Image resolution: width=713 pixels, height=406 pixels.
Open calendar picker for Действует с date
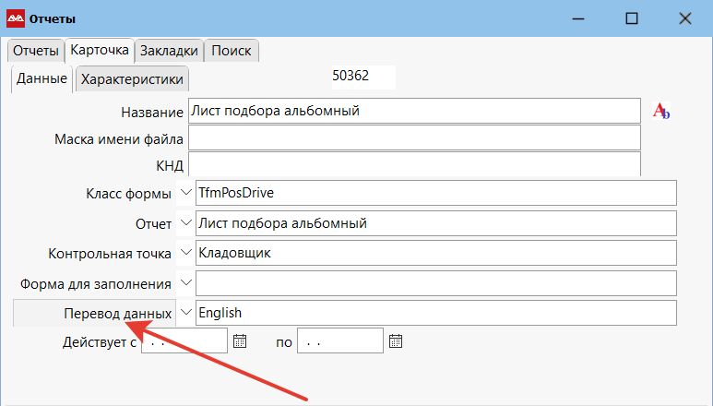pos(240,340)
